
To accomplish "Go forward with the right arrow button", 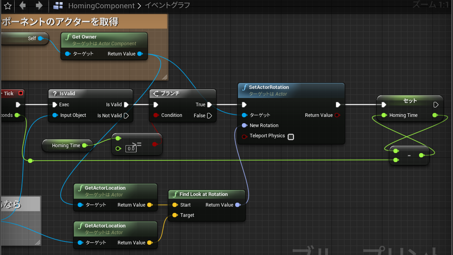I will pos(39,5).
